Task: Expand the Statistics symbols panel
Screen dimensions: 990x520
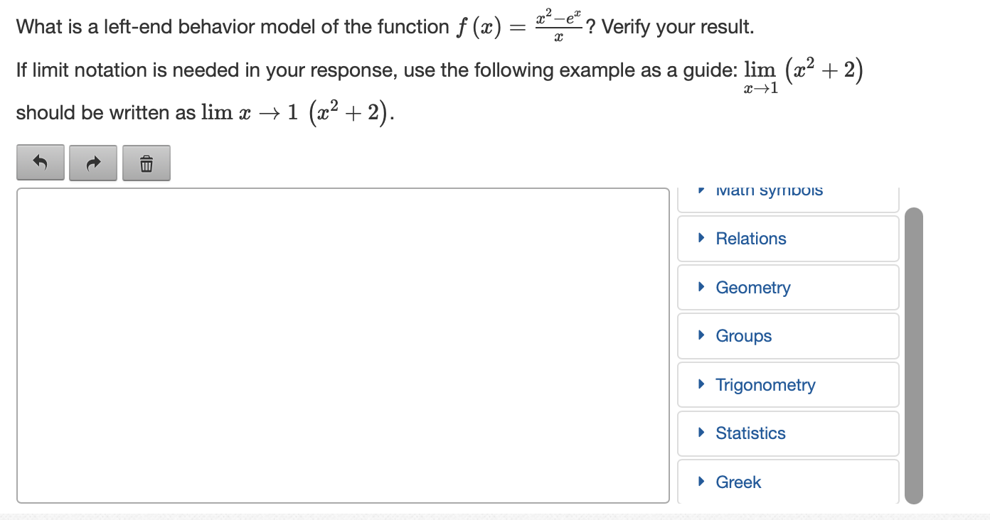Action: click(x=750, y=433)
